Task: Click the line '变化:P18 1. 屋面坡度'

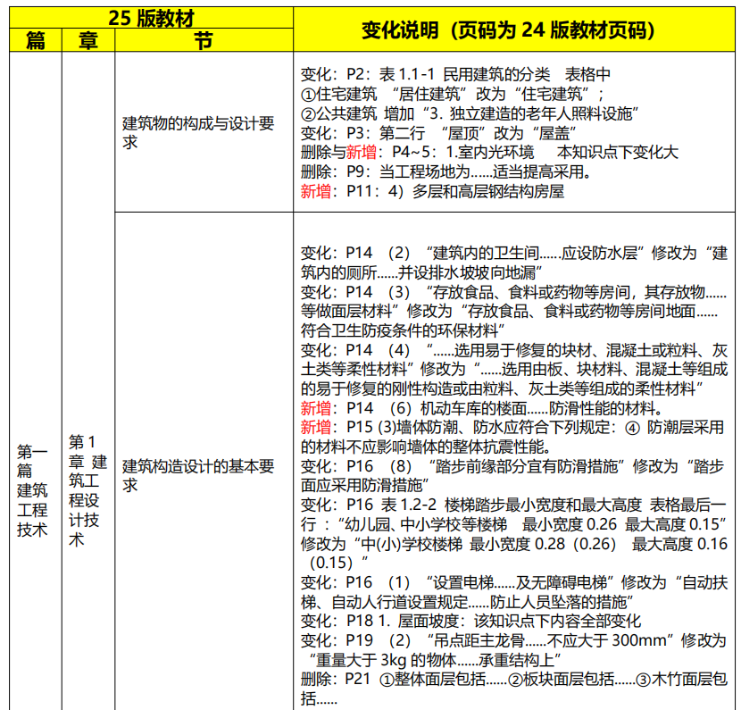Action: point(470,621)
